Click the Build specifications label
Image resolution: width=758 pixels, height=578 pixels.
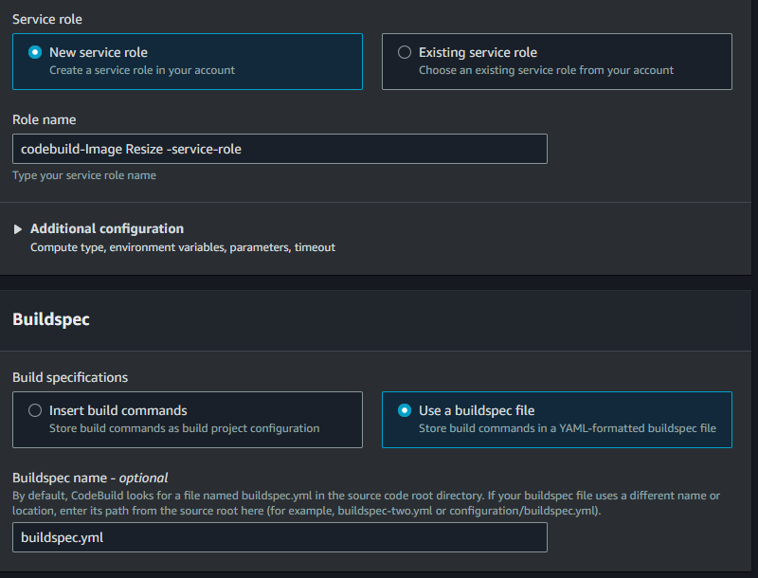coord(70,377)
